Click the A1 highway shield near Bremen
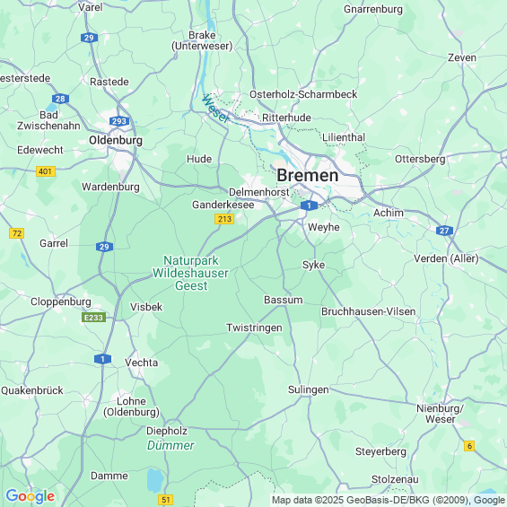 tap(309, 205)
